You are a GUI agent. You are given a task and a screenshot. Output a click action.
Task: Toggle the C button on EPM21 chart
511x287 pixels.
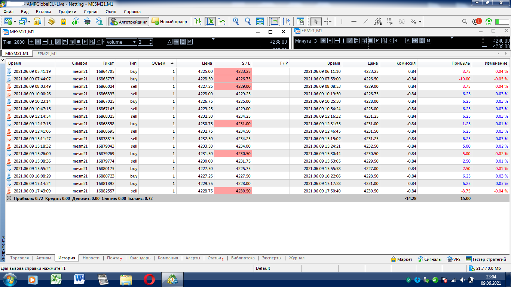(x=391, y=41)
